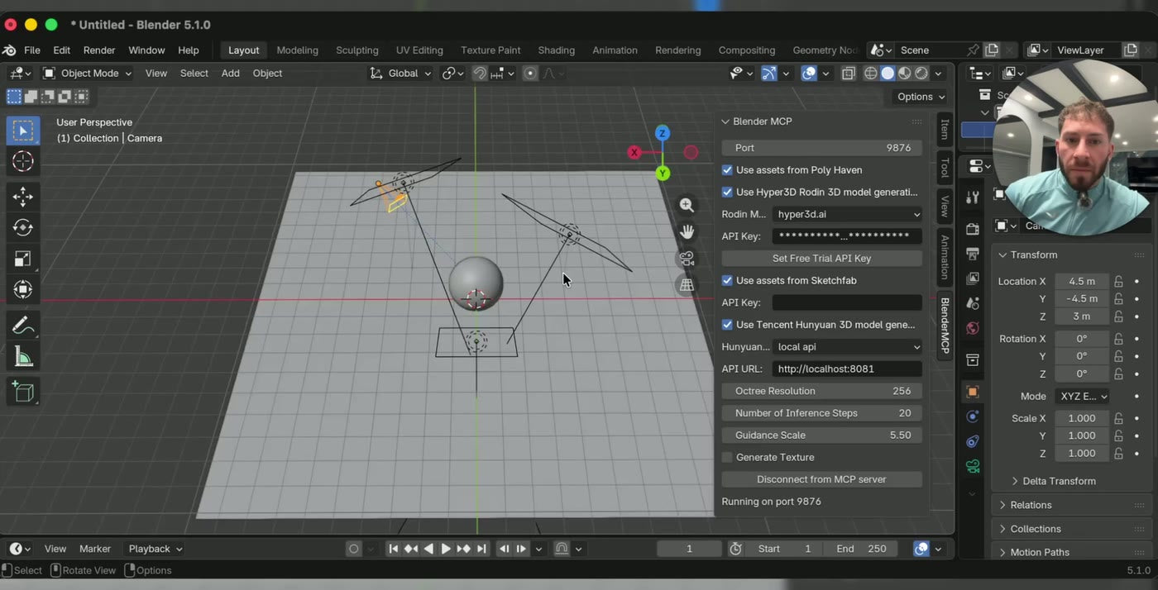The width and height of the screenshot is (1158, 590).
Task: Uncheck Use Tencent Hunyuan 3D model generation
Action: [727, 325]
